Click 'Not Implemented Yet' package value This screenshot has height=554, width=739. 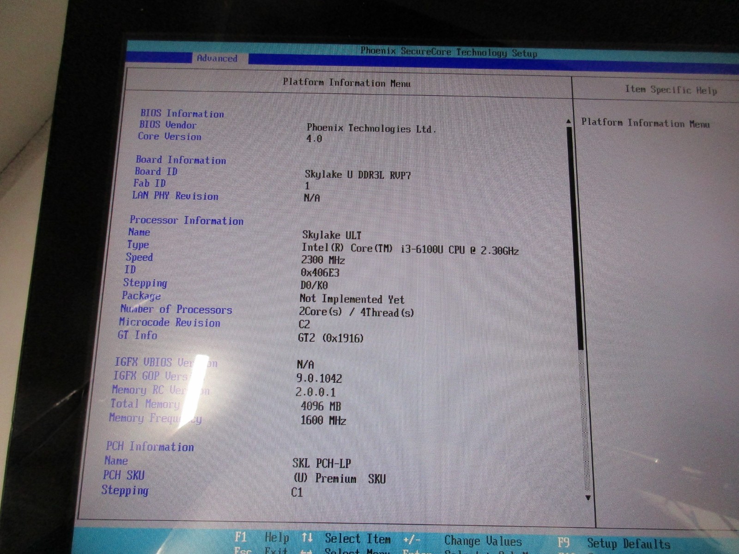point(352,299)
